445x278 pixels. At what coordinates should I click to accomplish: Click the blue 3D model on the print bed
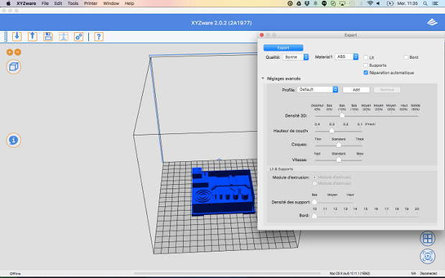[222, 191]
